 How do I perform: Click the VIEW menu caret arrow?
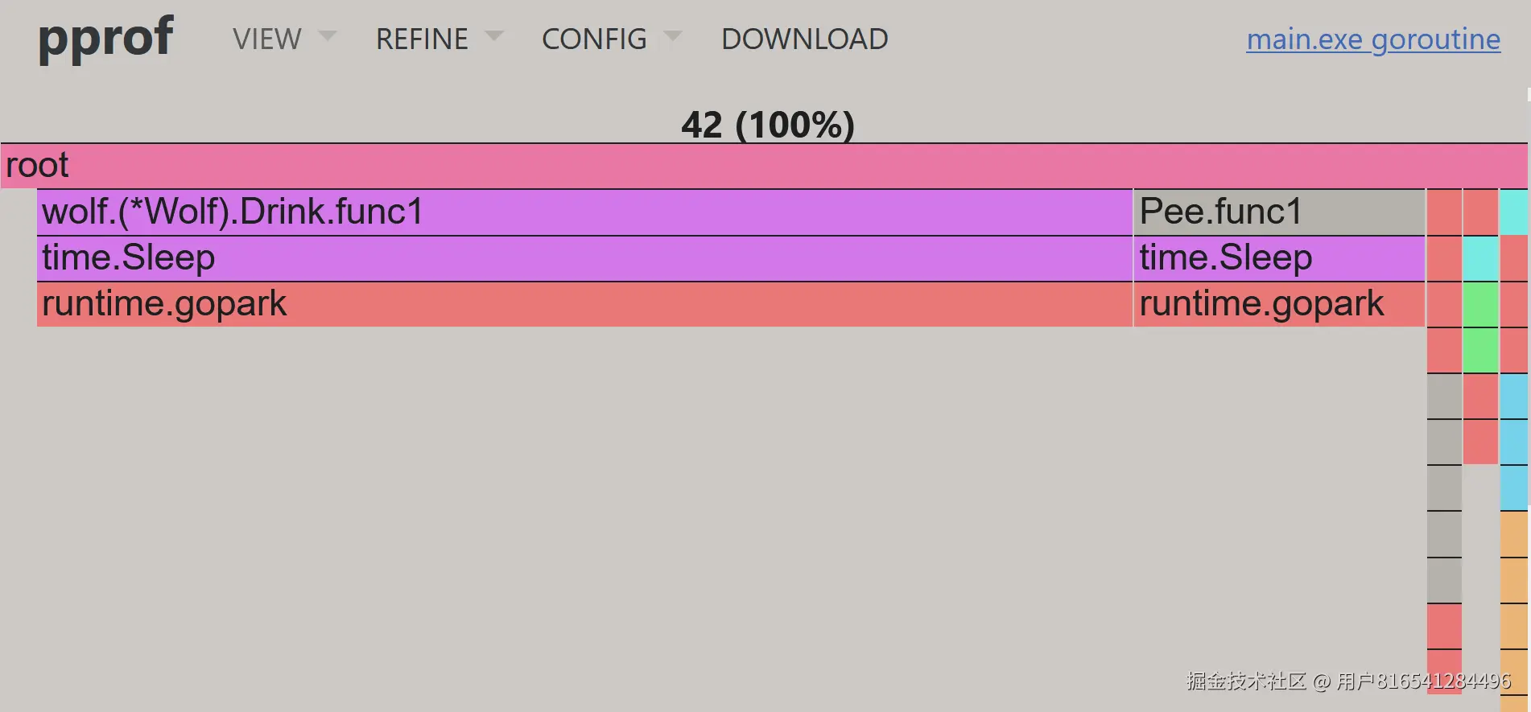click(x=327, y=36)
